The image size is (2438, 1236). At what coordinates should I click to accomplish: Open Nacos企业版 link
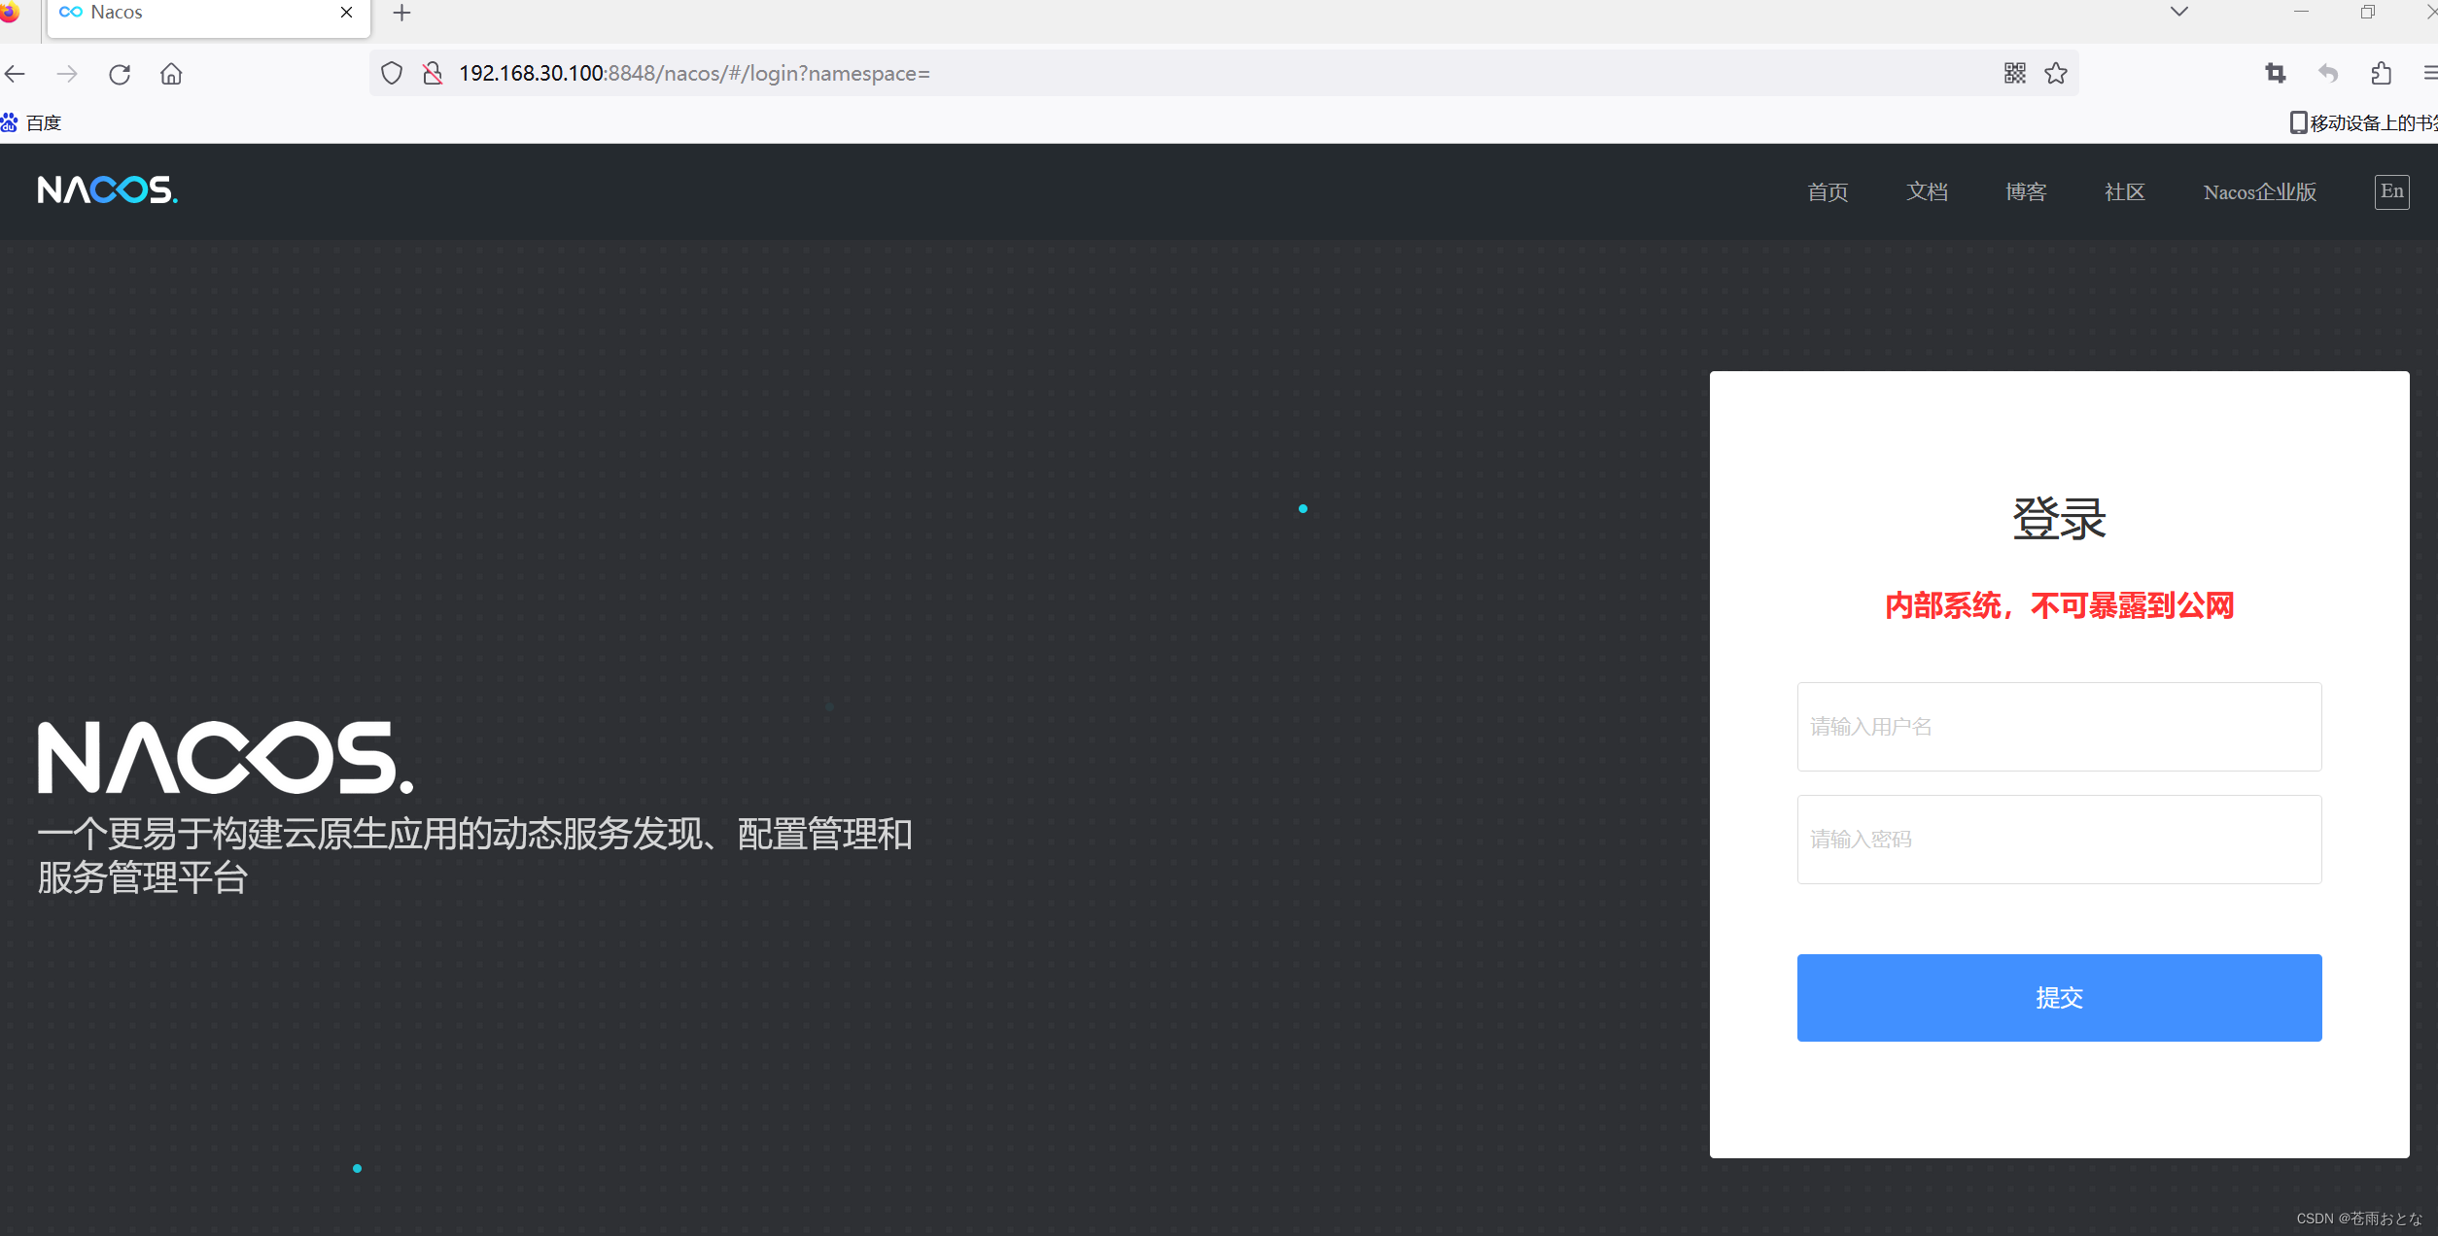pyautogui.click(x=2260, y=192)
